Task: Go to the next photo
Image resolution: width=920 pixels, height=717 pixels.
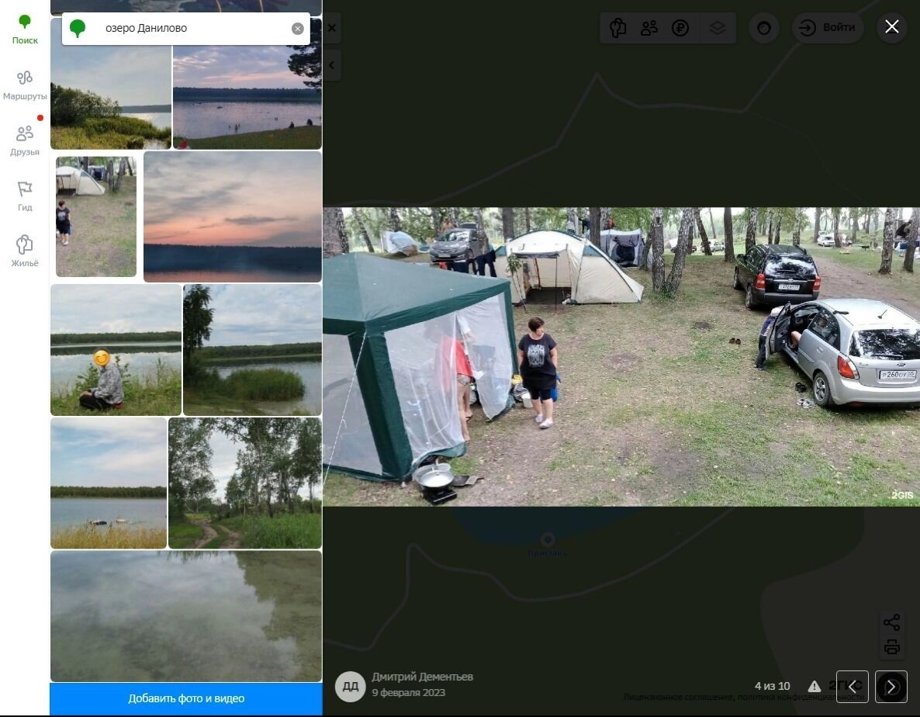Action: point(891,687)
